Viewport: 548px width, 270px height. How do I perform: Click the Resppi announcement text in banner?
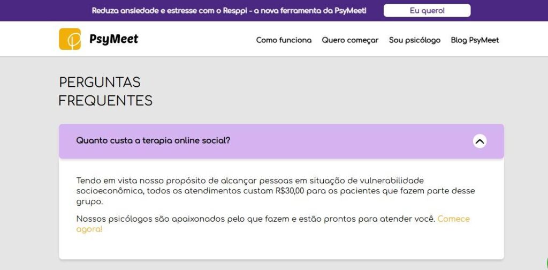[x=229, y=11]
